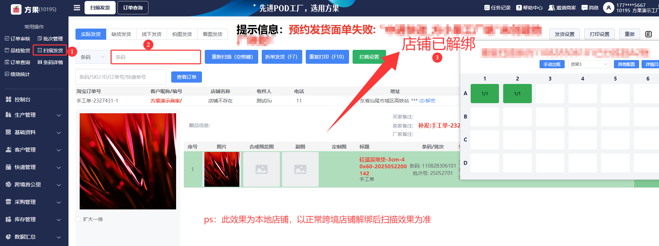Click the 手动出框 button
The width and height of the screenshot is (659, 246).
point(552,64)
